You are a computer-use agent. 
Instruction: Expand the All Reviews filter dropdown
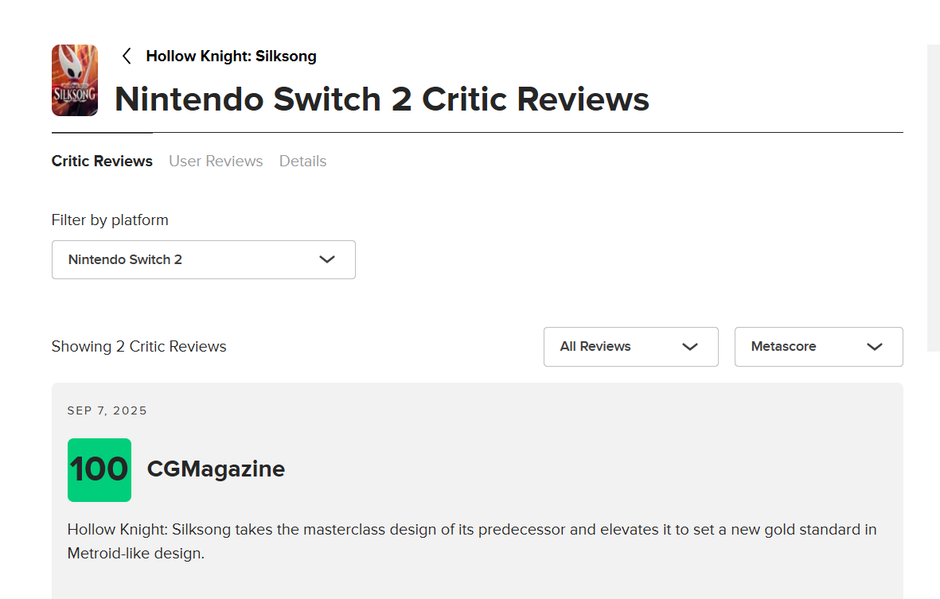point(630,347)
